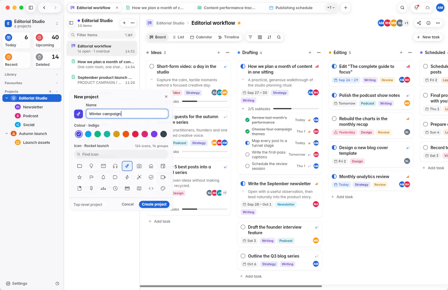Click the Create project button
This screenshot has height=290, width=448.
pyautogui.click(x=154, y=204)
